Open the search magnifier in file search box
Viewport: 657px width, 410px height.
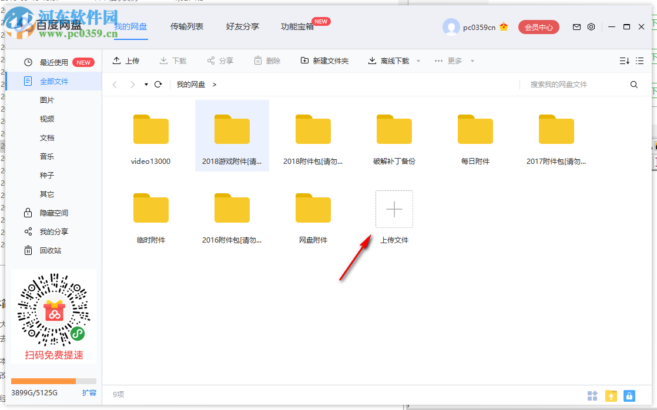click(x=633, y=84)
